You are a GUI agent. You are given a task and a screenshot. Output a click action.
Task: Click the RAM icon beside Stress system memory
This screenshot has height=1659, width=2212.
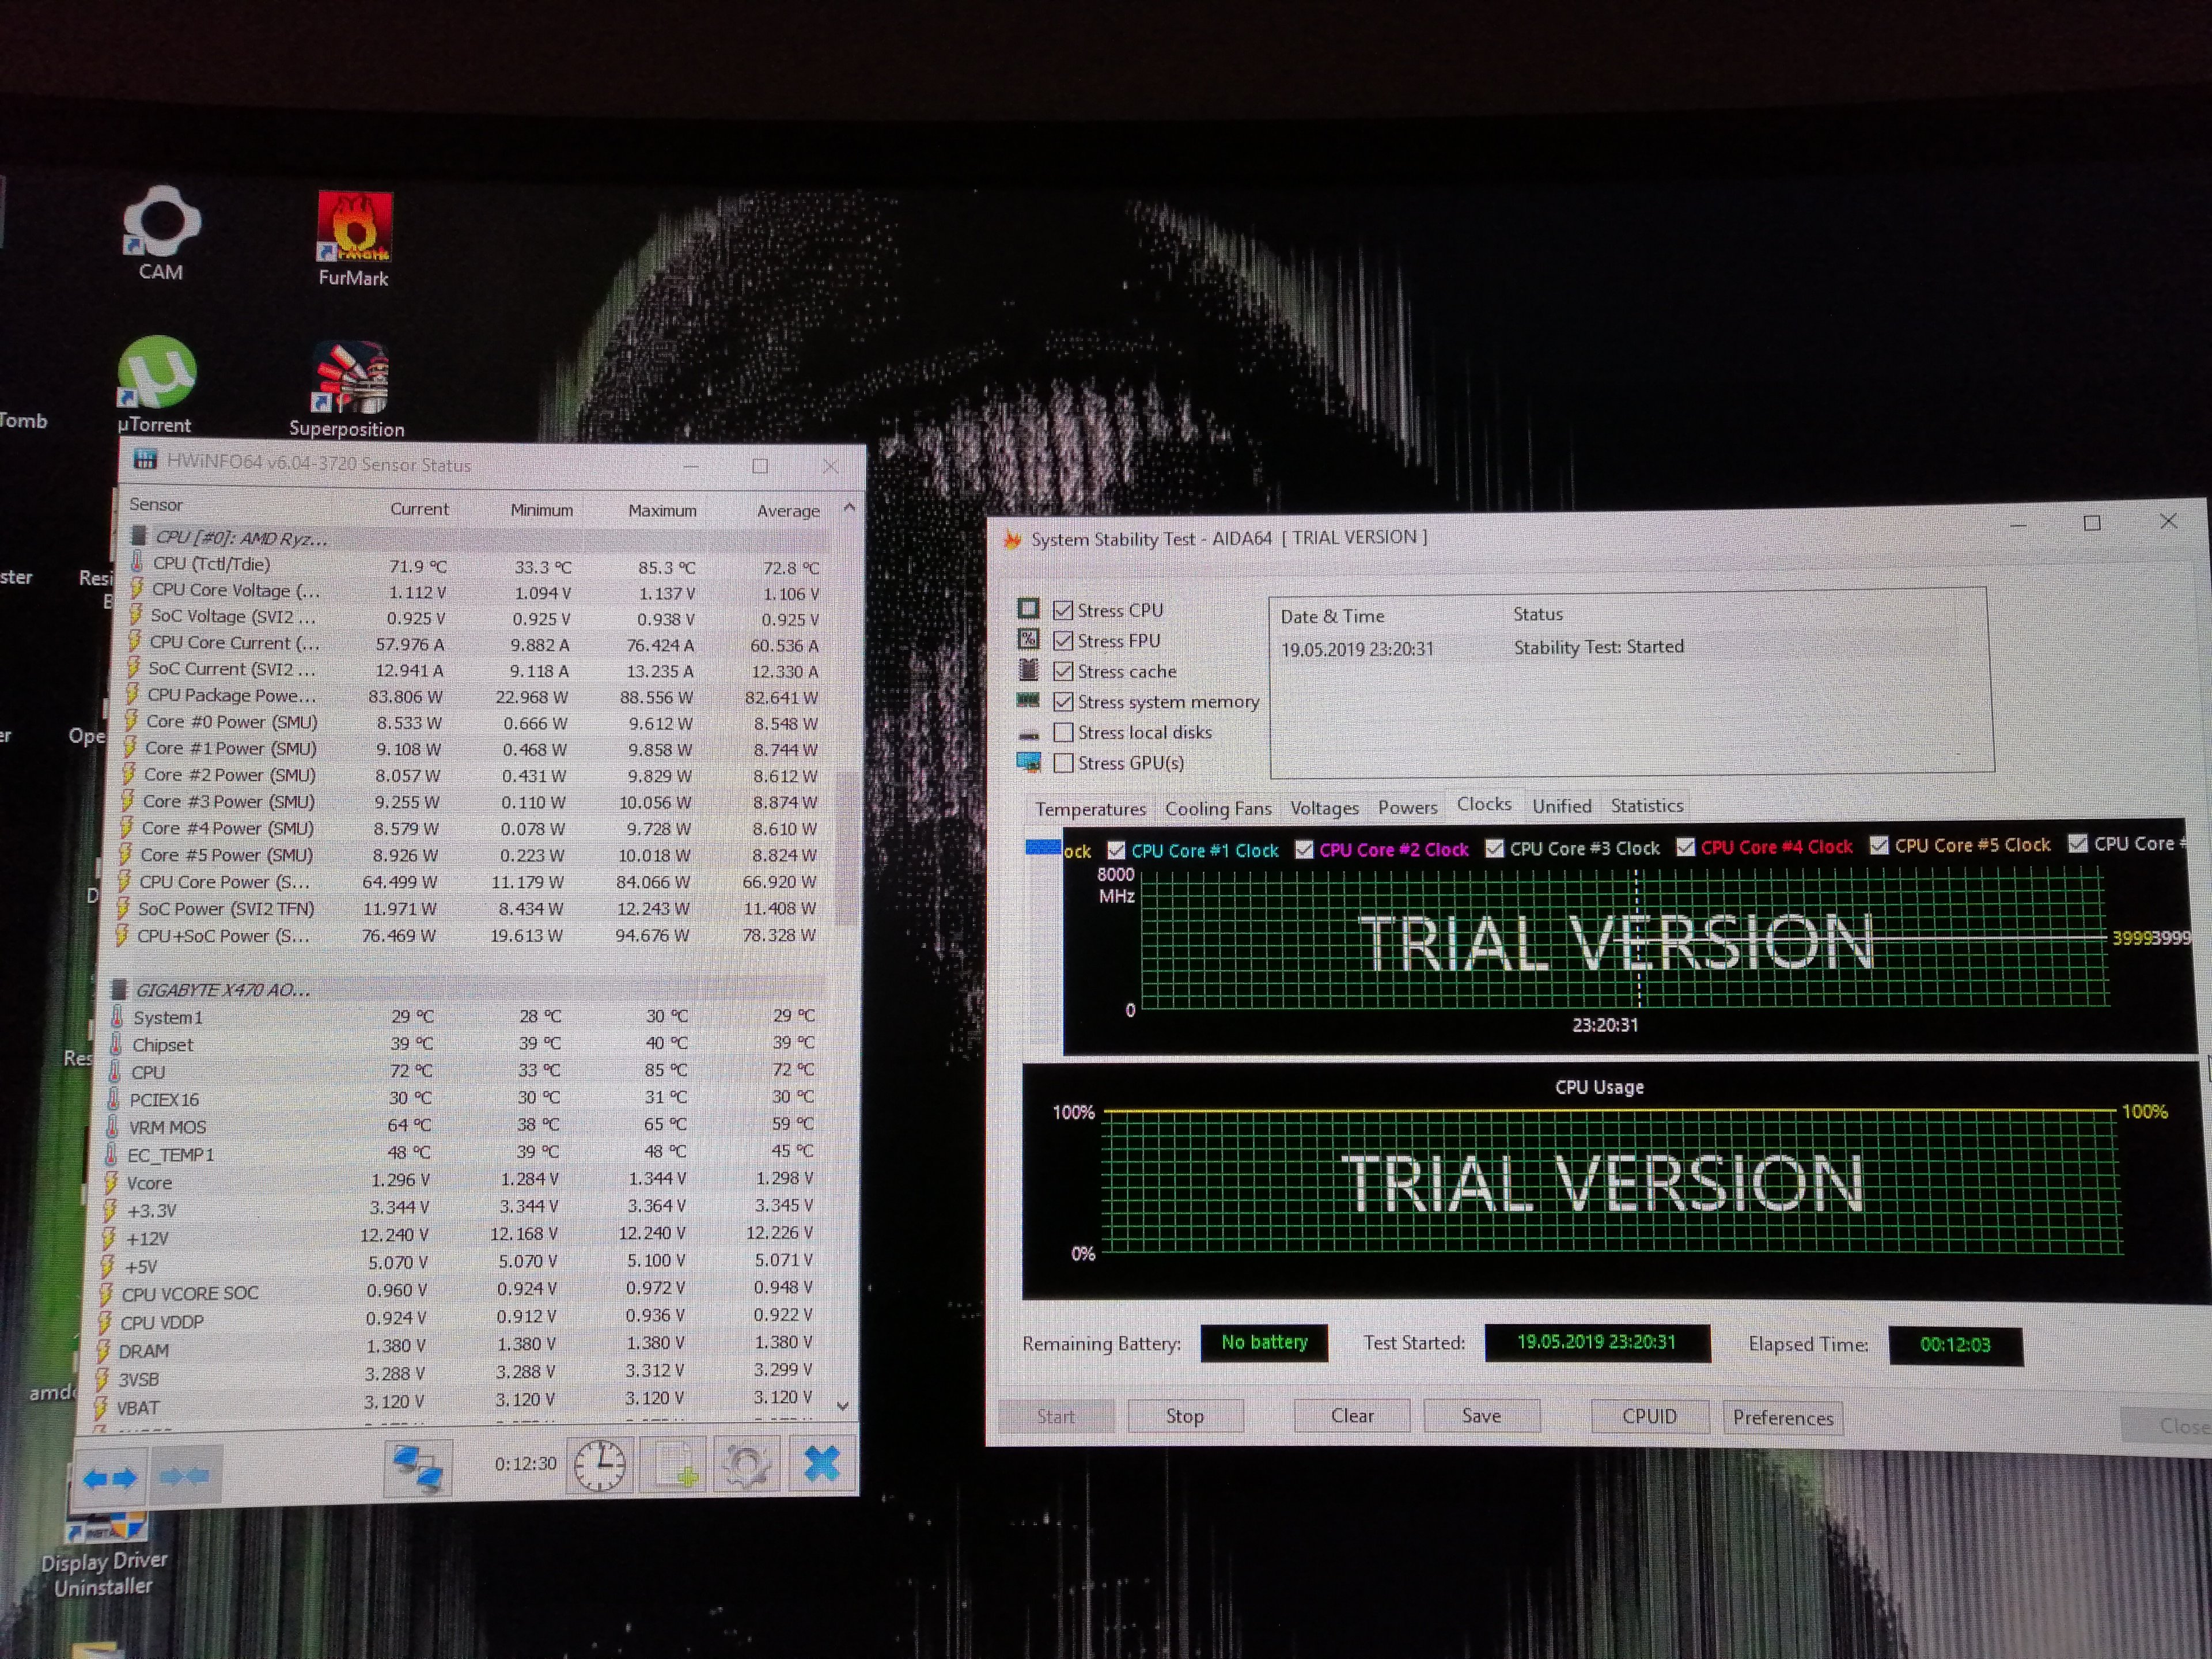1028,700
